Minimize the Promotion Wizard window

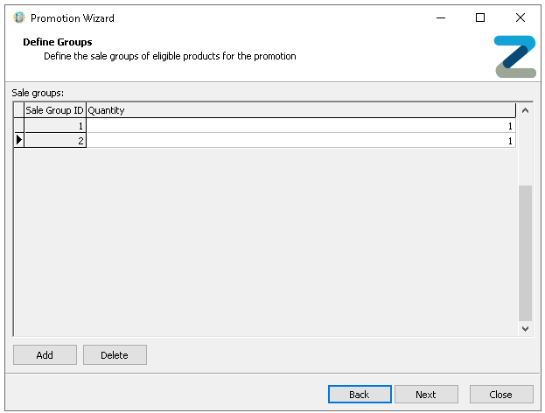click(439, 17)
